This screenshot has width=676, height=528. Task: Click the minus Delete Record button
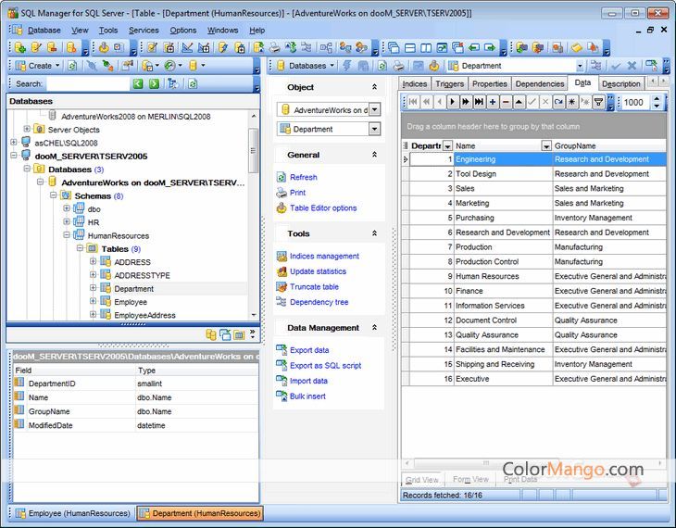(x=506, y=102)
